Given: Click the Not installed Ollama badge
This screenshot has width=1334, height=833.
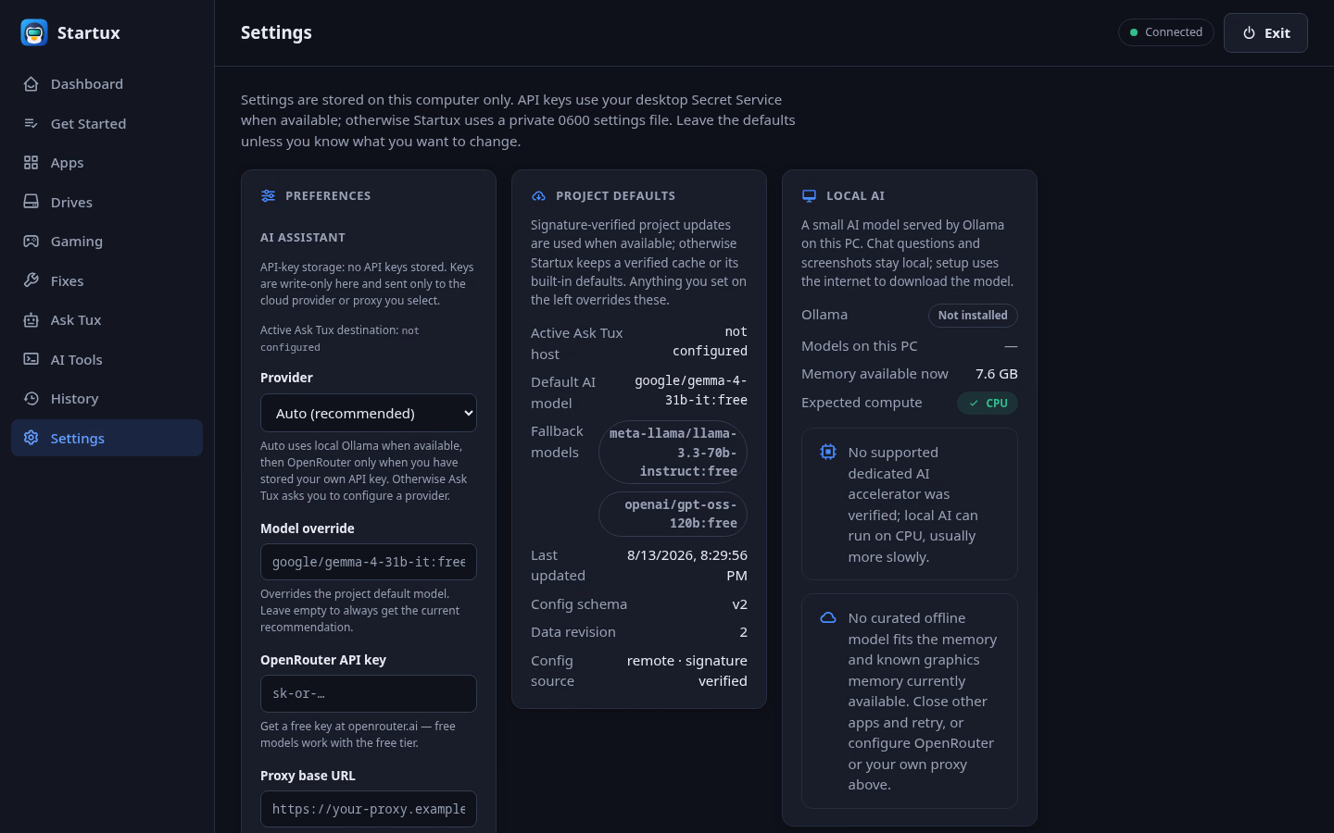Looking at the screenshot, I should [973, 316].
